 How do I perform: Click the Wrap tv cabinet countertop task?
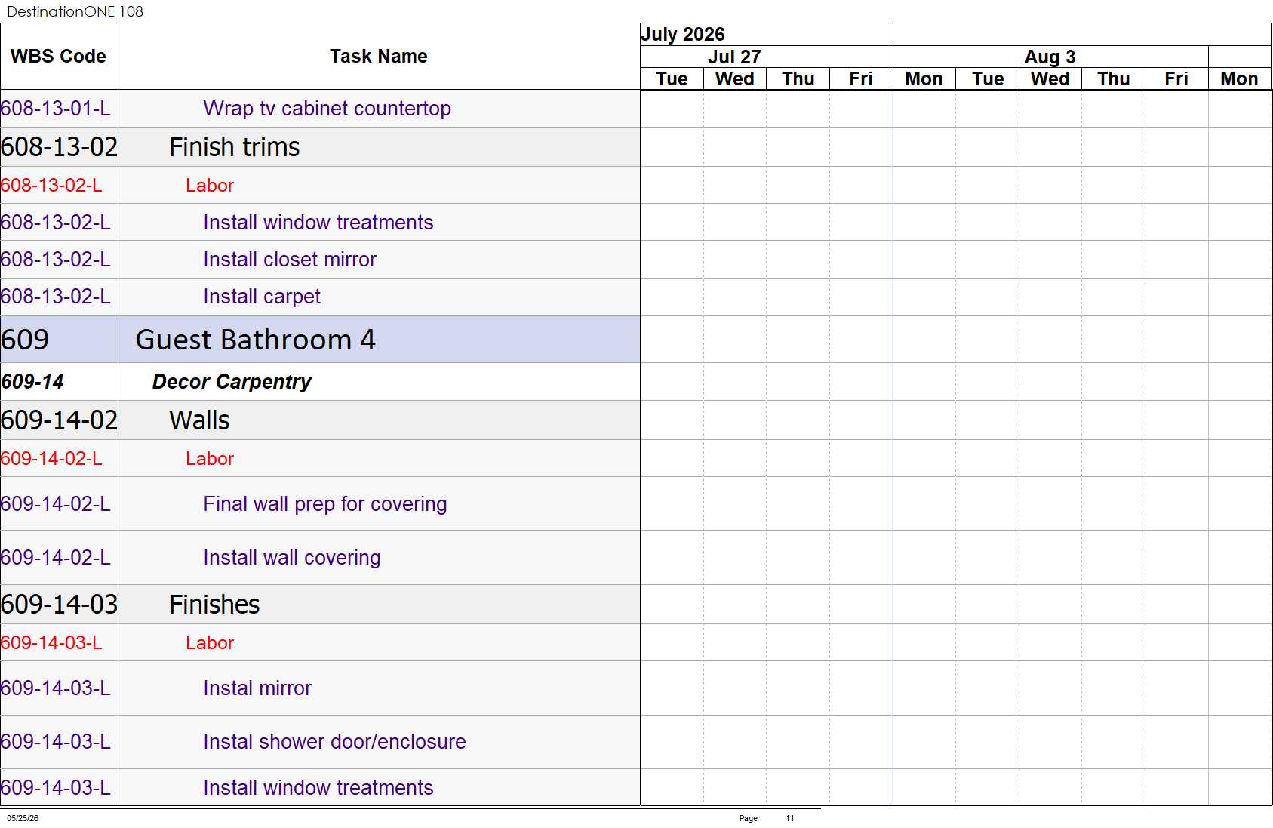[x=327, y=109]
